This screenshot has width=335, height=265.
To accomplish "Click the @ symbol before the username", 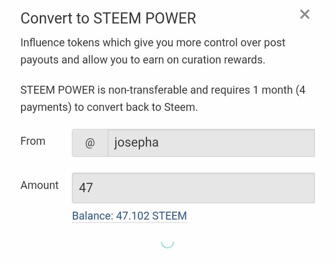I will pyautogui.click(x=90, y=143).
